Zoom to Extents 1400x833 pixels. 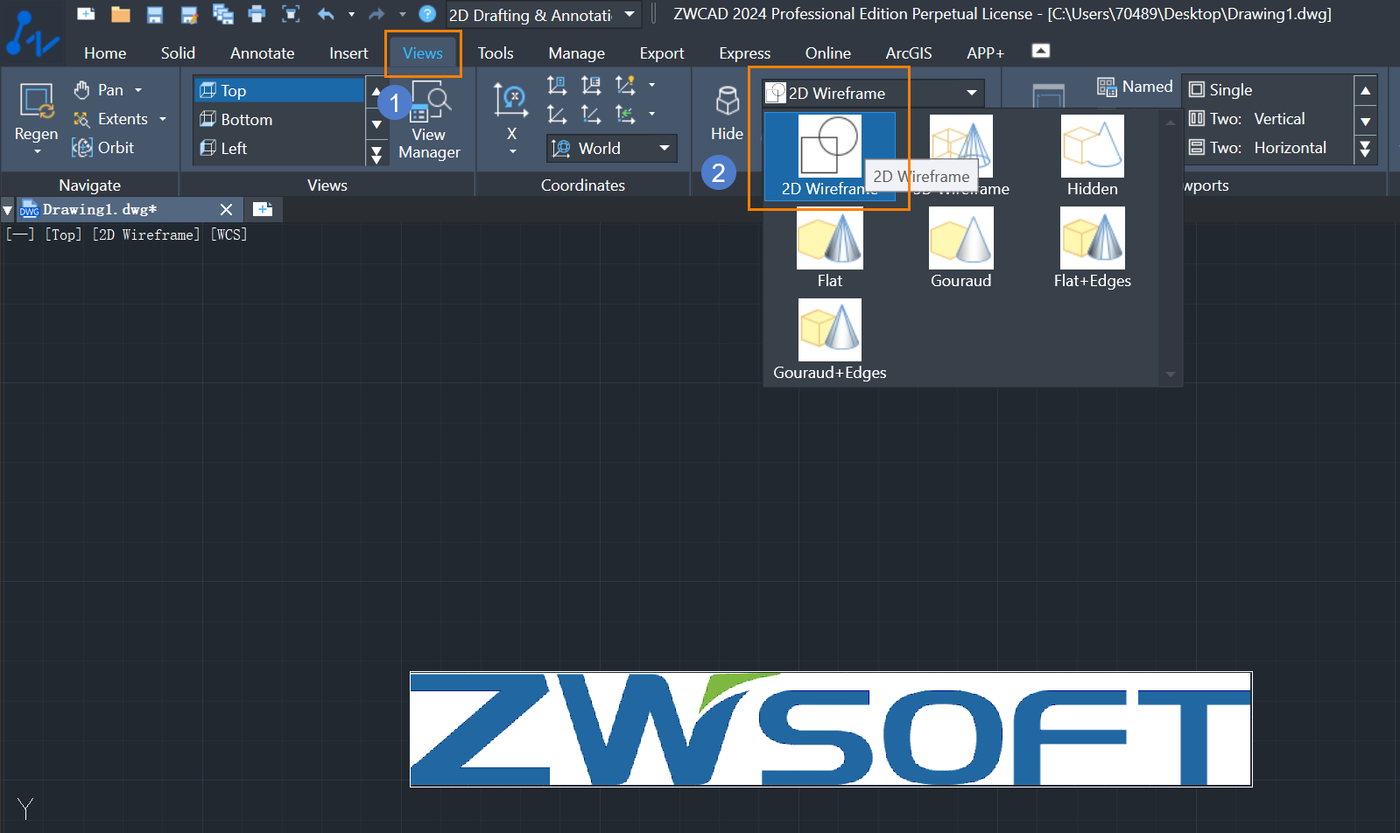[x=111, y=119]
